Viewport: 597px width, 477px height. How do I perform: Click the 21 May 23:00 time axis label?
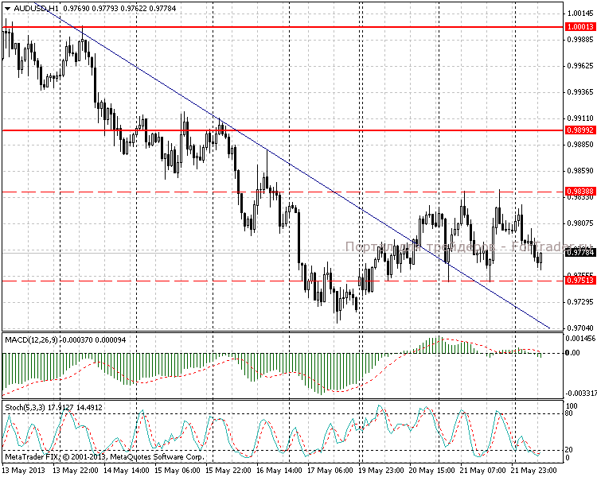537,470
